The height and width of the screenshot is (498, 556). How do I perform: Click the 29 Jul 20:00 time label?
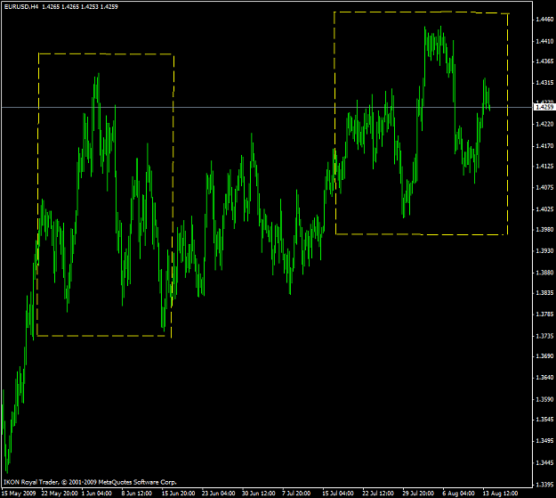click(x=418, y=494)
